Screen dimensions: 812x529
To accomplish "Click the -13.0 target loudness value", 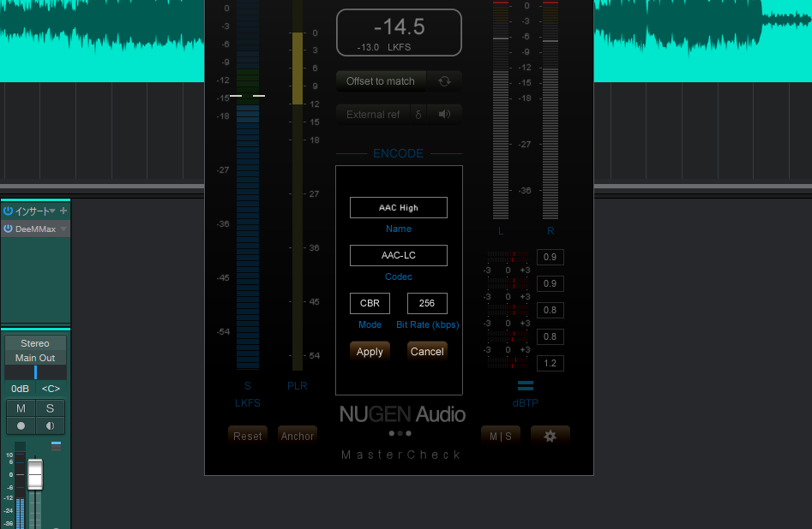I will pyautogui.click(x=368, y=47).
